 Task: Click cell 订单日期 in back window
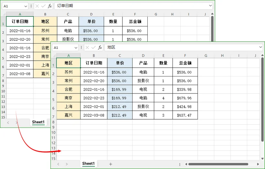click(20, 21)
